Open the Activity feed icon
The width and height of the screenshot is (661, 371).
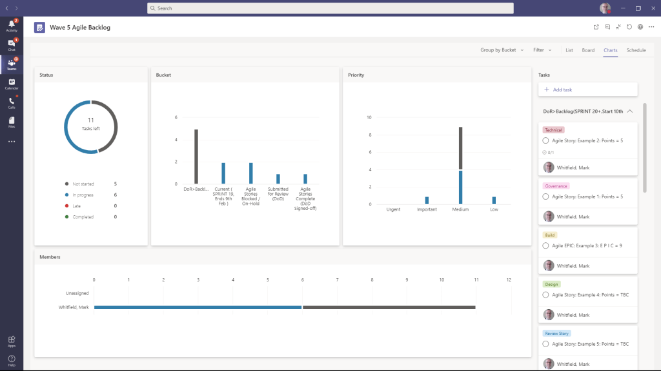pos(10,26)
